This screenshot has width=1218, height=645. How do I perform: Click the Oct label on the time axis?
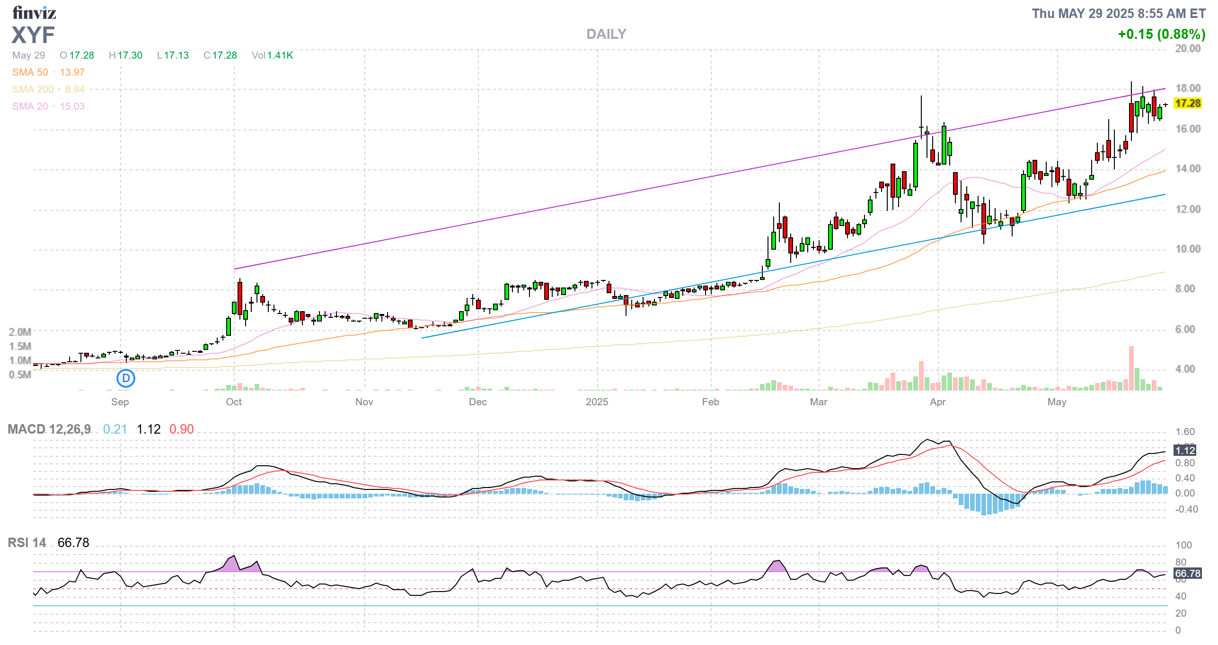[x=234, y=402]
